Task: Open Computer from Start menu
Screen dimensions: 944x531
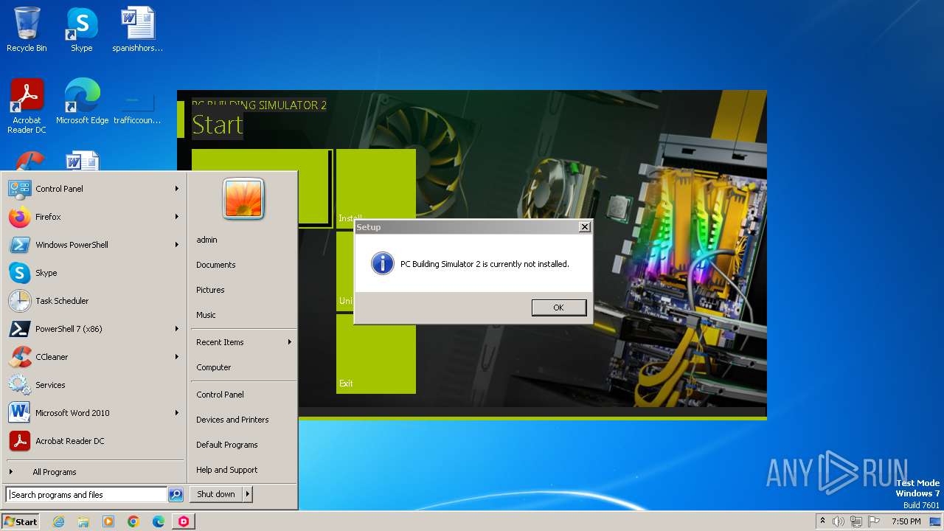Action: [243, 367]
